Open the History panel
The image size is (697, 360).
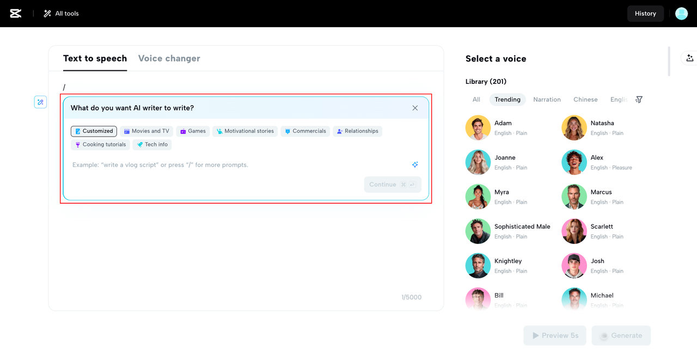tap(645, 13)
